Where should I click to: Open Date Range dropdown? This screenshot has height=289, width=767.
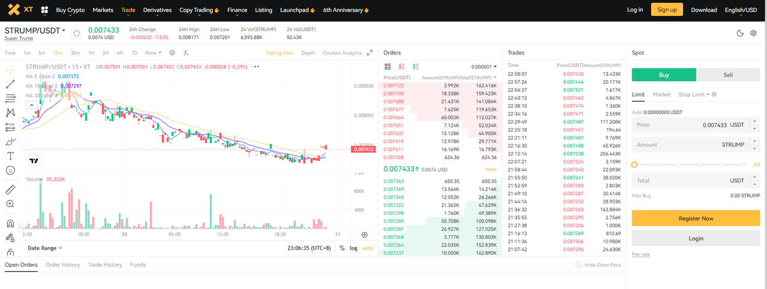point(45,248)
